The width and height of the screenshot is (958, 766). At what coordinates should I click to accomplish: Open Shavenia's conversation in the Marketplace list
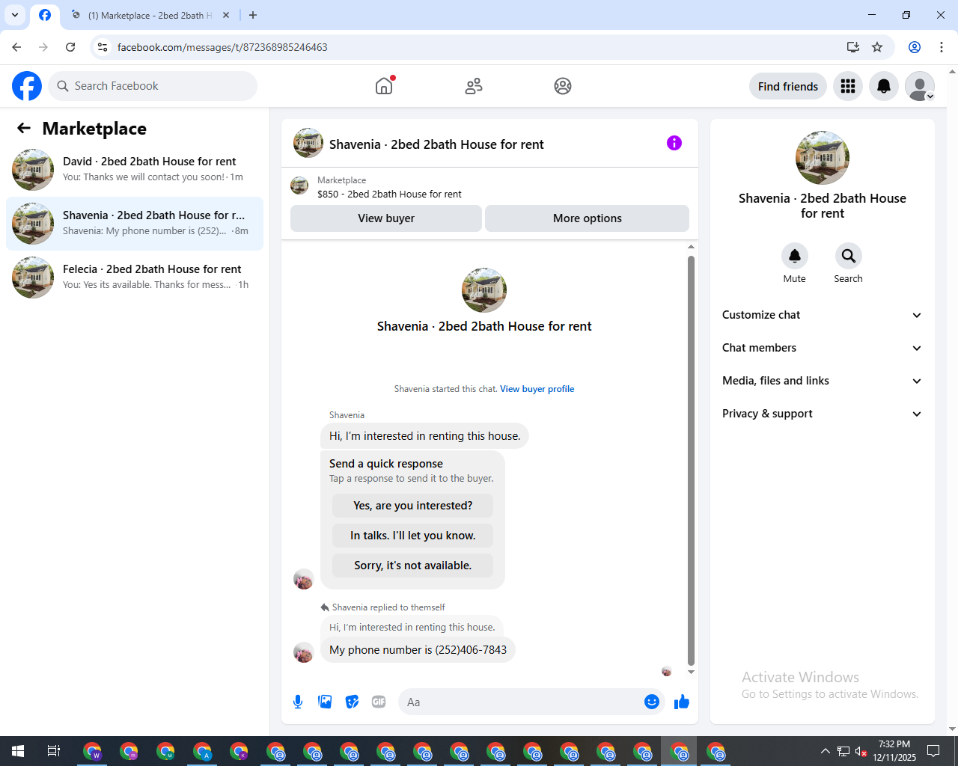pyautogui.click(x=135, y=224)
